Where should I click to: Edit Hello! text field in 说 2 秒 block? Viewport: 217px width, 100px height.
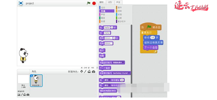click(x=107, y=28)
